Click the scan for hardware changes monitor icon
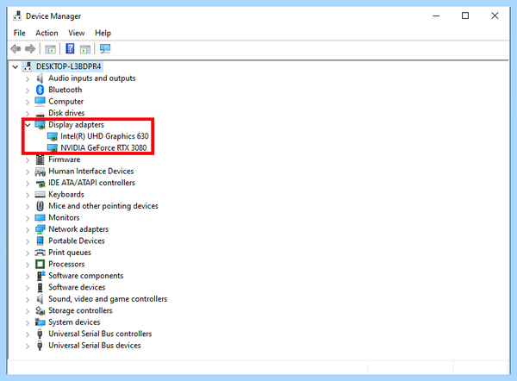Image resolution: width=517 pixels, height=381 pixels. pyautogui.click(x=105, y=49)
